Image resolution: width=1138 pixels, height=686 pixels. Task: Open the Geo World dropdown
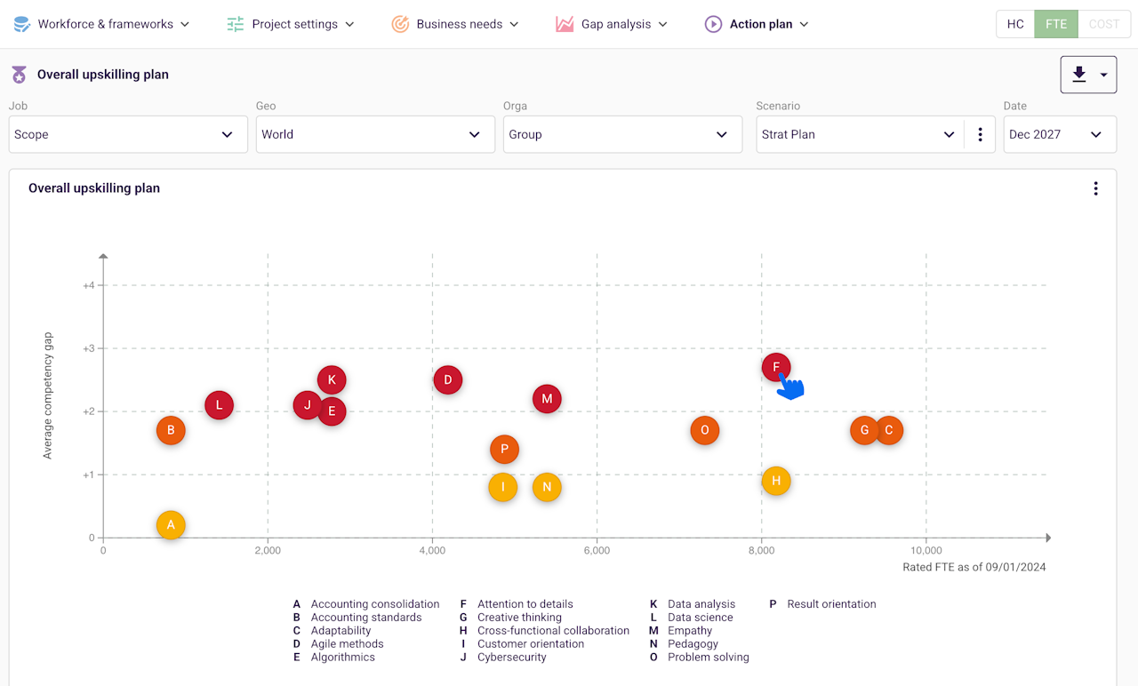tap(375, 135)
